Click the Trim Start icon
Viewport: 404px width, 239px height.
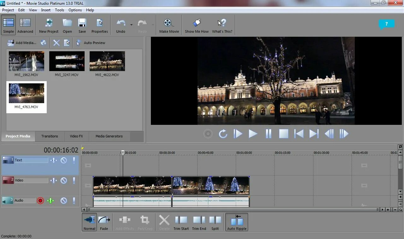point(181,222)
